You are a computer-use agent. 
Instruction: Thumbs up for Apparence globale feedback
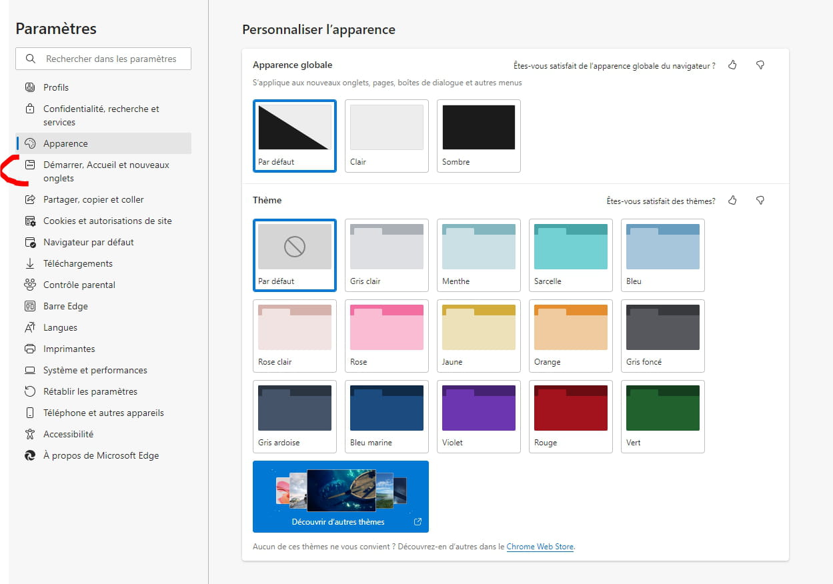[732, 65]
